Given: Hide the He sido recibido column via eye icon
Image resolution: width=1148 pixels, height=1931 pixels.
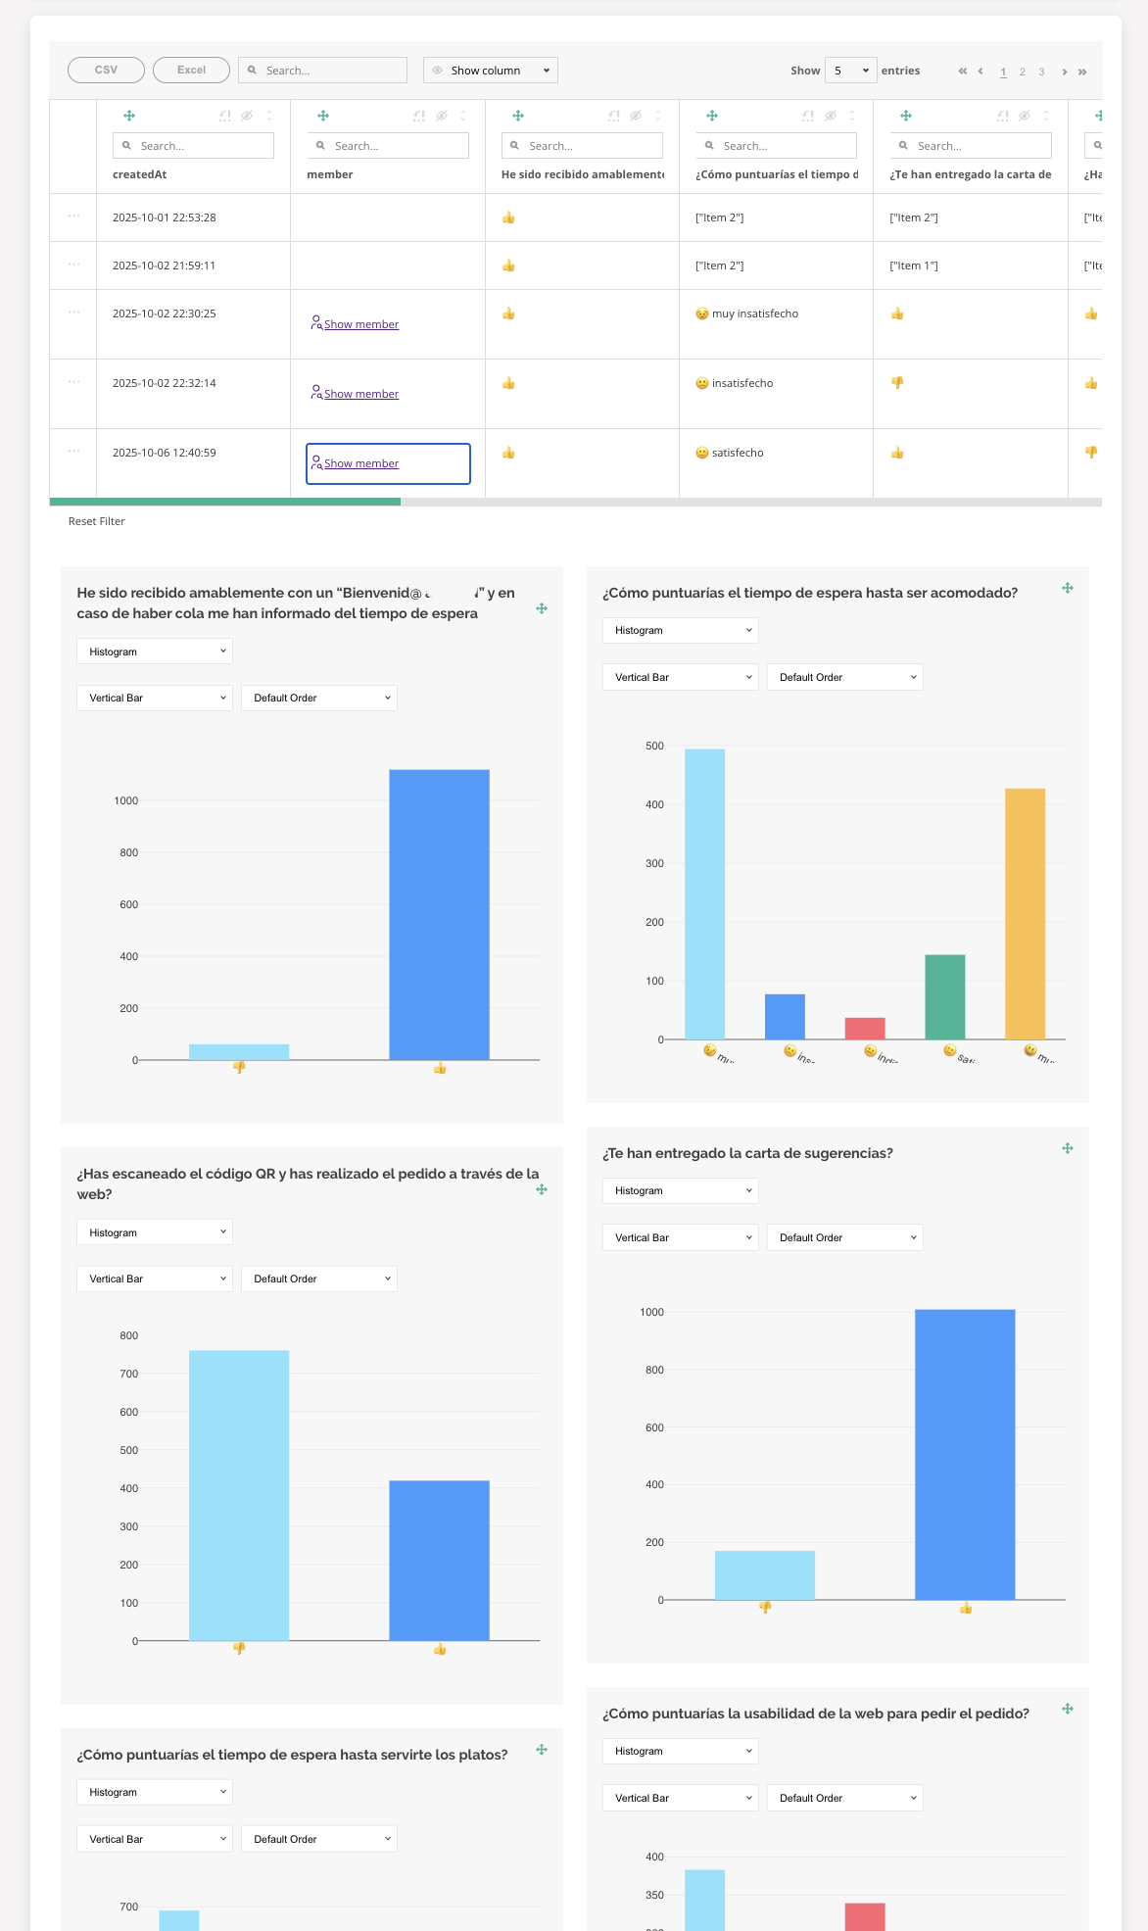Looking at the screenshot, I should click(636, 116).
